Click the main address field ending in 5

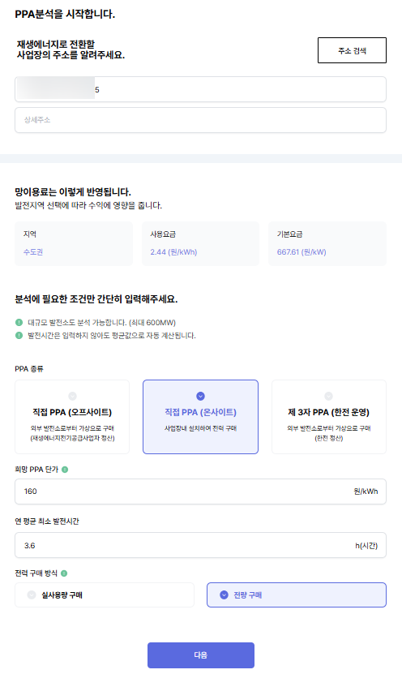[200, 89]
